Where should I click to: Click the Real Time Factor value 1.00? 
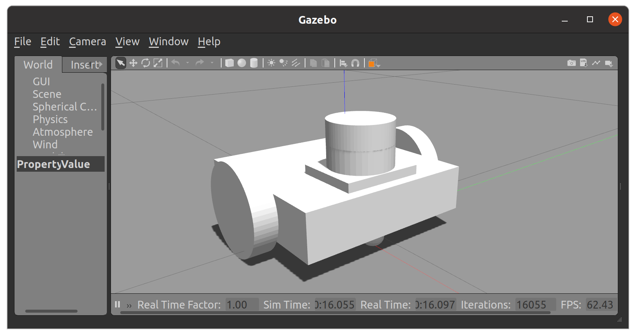point(242,305)
